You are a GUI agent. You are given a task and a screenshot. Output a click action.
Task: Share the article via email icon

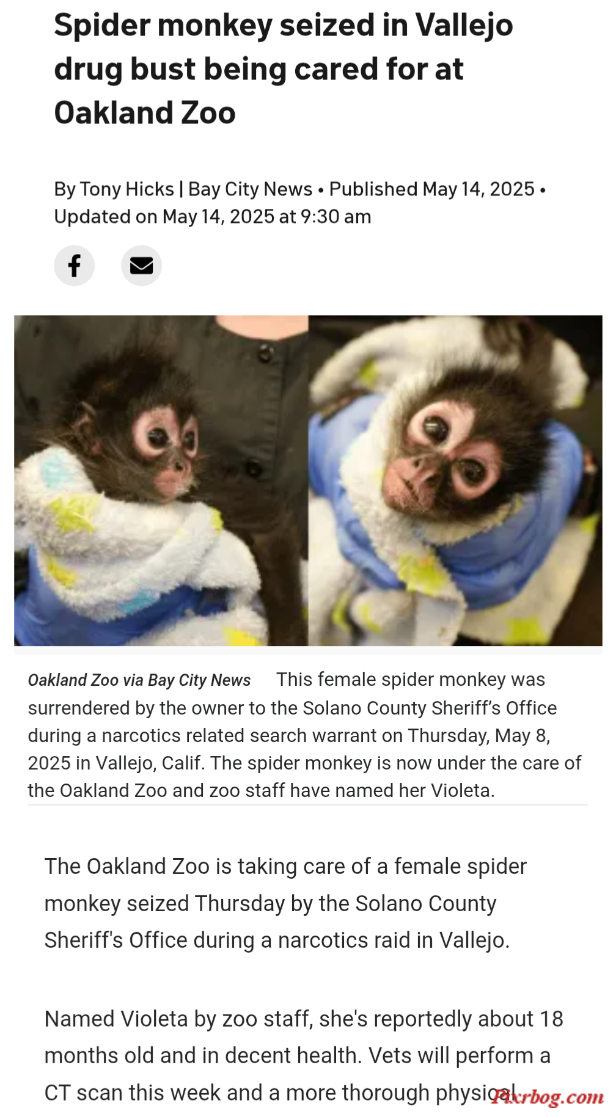[x=141, y=266]
